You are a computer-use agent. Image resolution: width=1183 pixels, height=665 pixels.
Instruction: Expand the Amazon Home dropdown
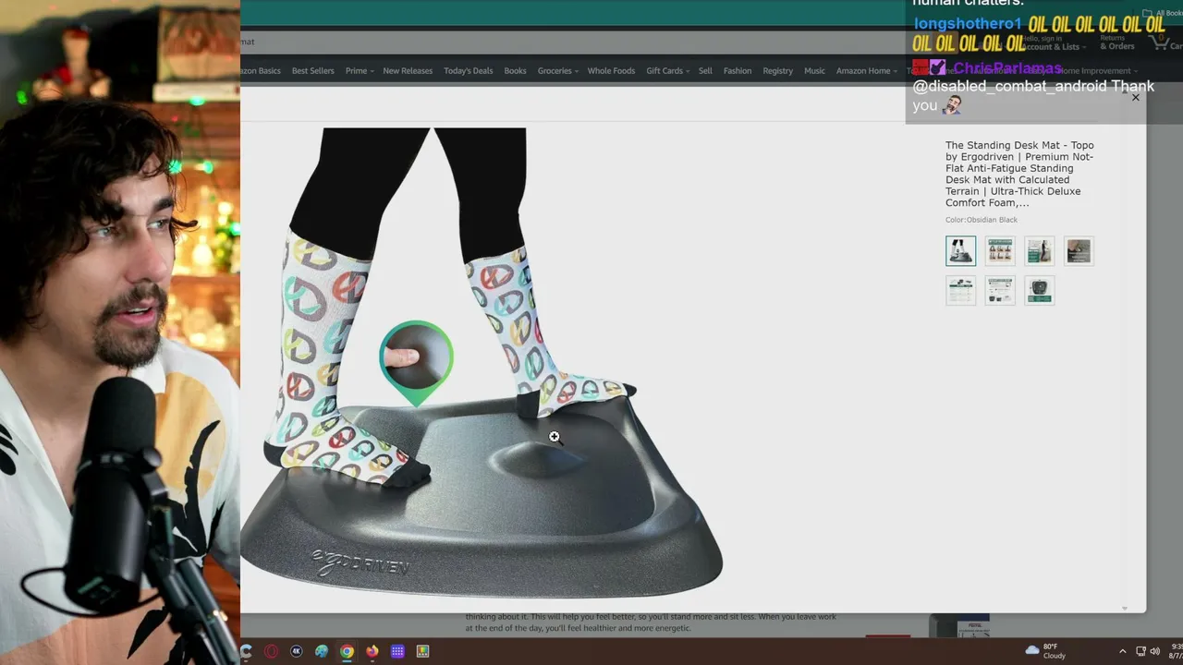(x=867, y=71)
